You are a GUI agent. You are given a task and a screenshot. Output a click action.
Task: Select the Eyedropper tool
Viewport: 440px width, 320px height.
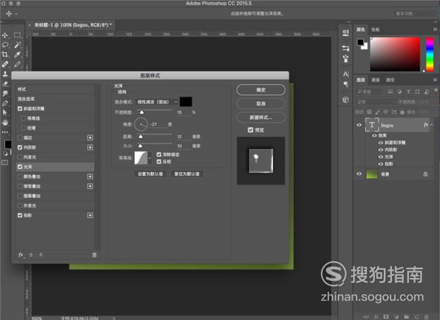[18, 54]
